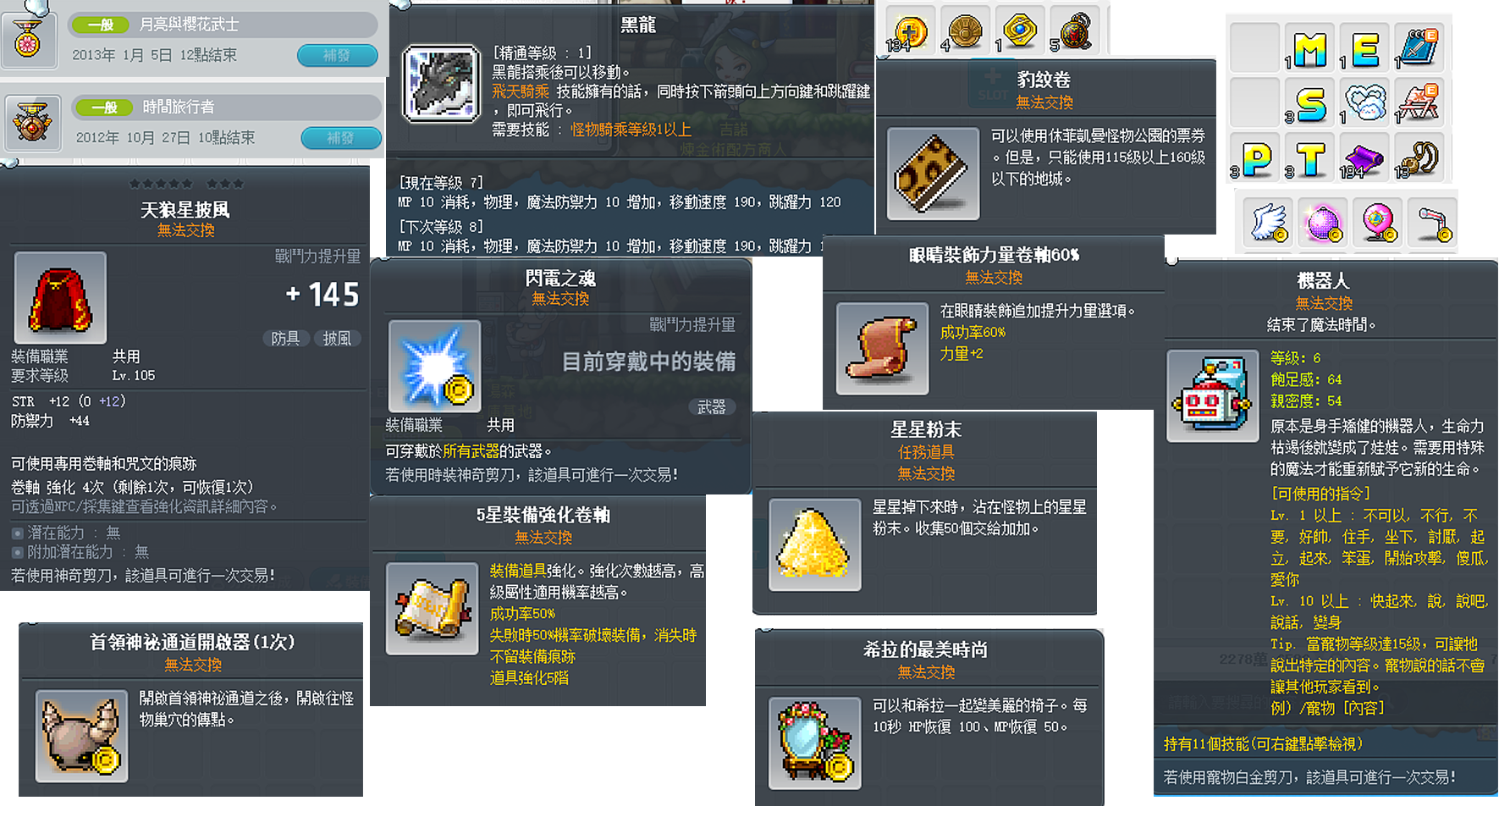Select the yellow letter P item
The width and height of the screenshot is (1510, 823).
1256,157
